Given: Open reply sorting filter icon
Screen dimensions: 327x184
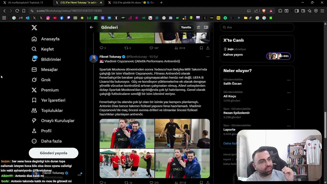Looking at the screenshot, I should coord(198,27).
